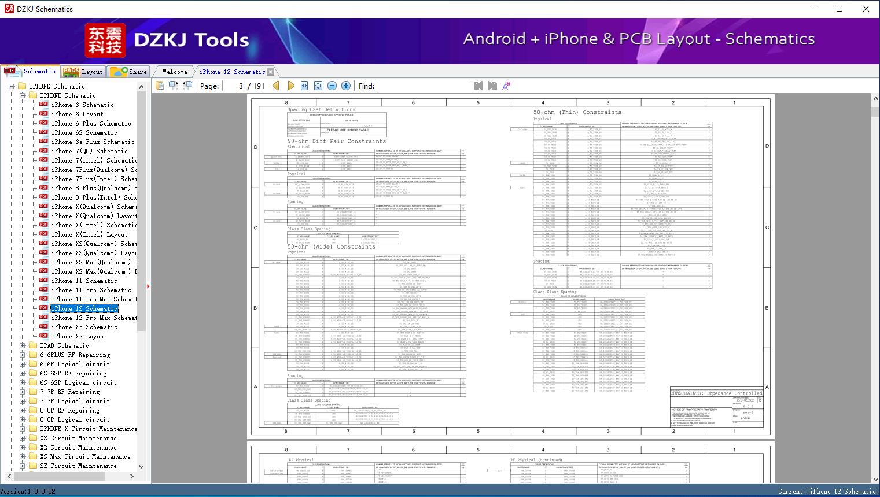Viewport: 880px width, 497px height.
Task: Select the iPhone 12 Schematic document tab
Action: (x=232, y=72)
